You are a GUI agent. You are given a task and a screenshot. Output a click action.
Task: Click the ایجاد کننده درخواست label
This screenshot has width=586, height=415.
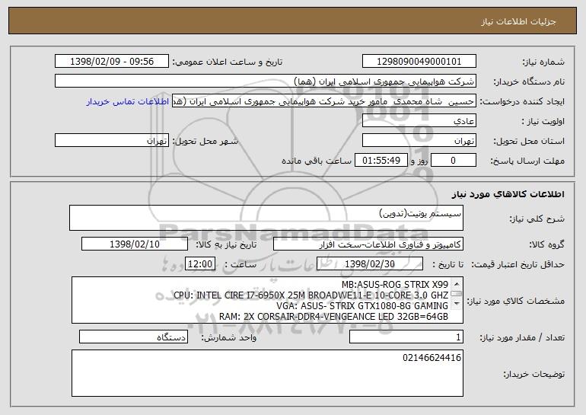point(522,102)
